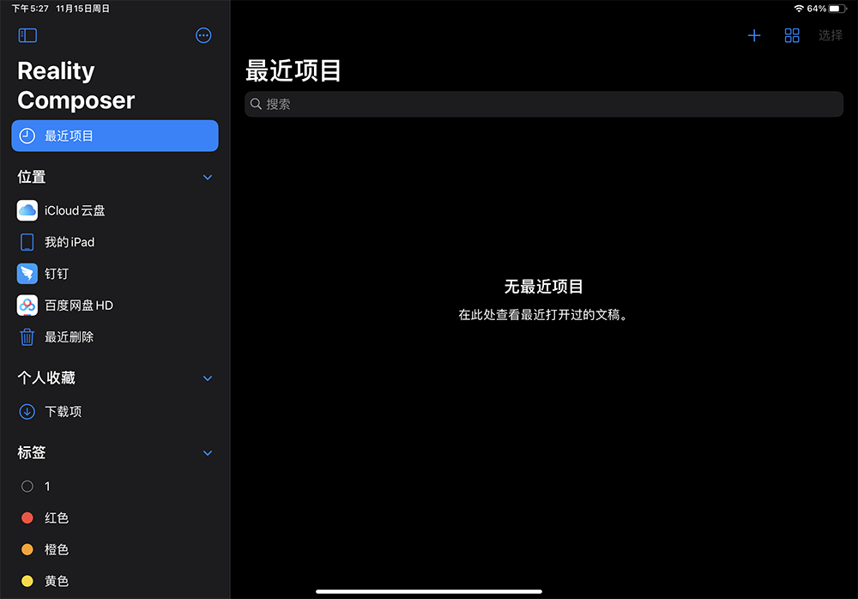This screenshot has width=858, height=599.
Task: Click the 位置 section header
Action: [32, 178]
